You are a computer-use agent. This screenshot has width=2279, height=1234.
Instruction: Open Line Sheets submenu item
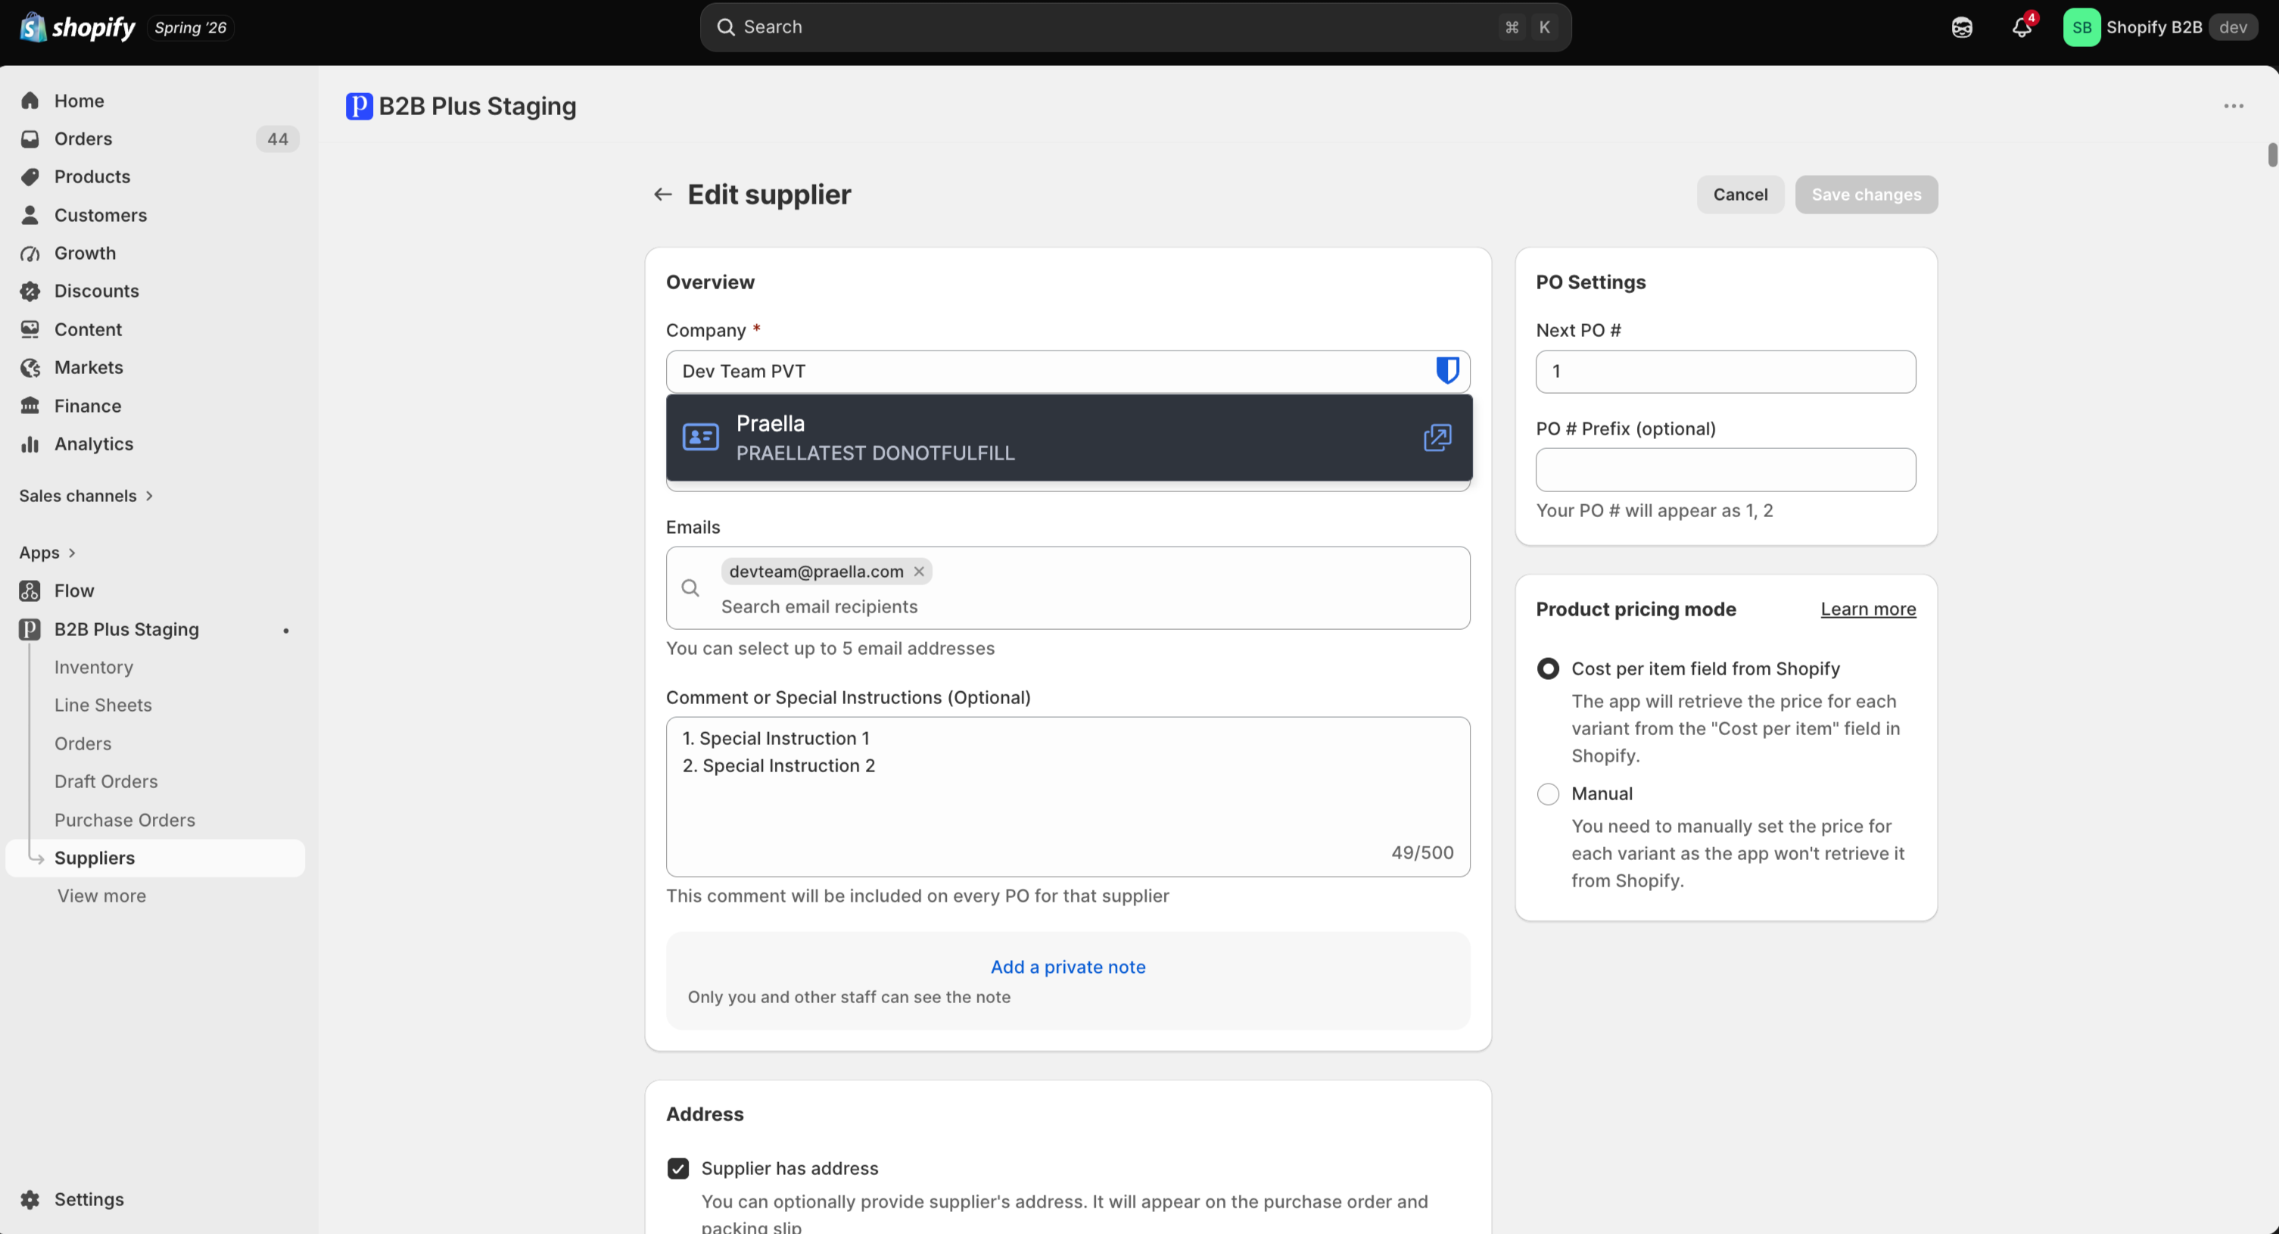(104, 705)
